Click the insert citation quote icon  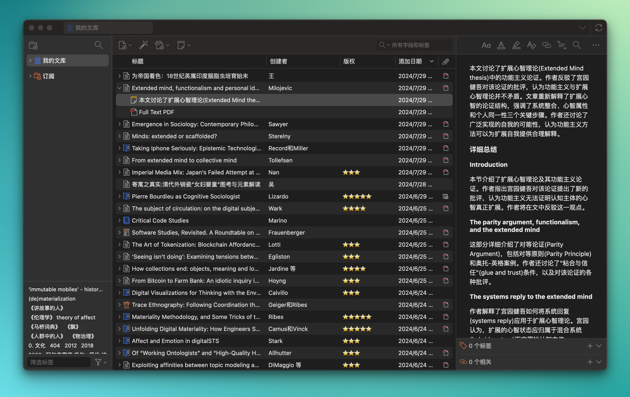click(x=562, y=45)
